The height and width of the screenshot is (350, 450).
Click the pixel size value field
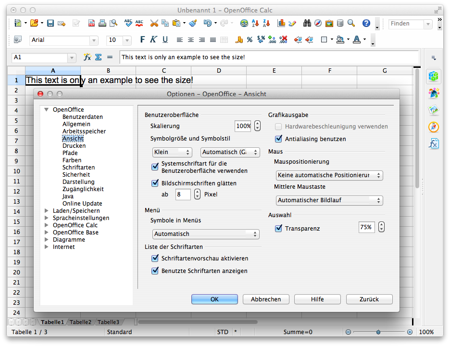tap(183, 194)
